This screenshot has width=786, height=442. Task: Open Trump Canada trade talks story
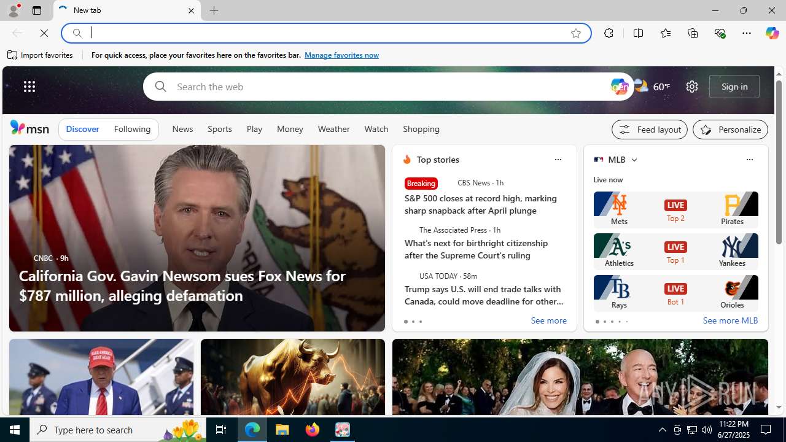tap(484, 295)
